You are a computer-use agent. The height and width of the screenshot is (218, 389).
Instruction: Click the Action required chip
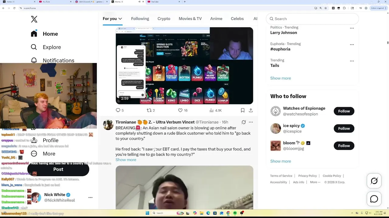click(378, 8)
